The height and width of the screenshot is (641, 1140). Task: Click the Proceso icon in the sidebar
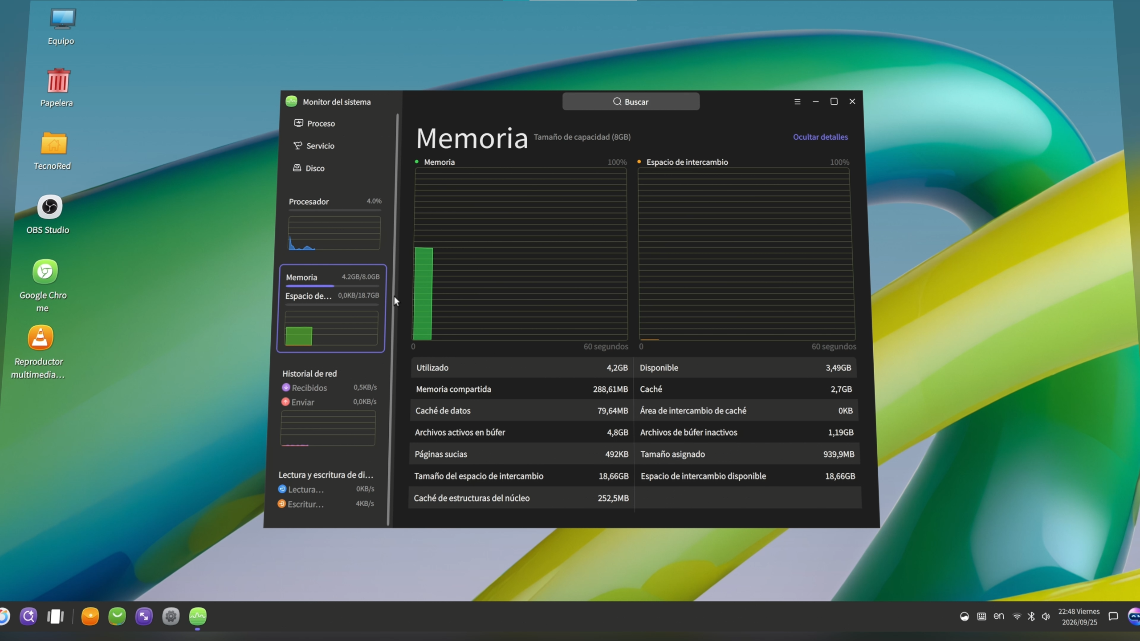point(298,123)
